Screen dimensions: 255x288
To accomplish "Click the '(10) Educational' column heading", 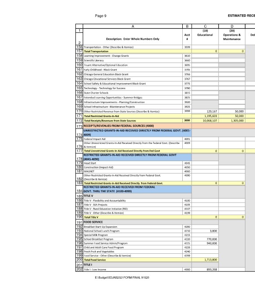I will [x=205, y=33].
